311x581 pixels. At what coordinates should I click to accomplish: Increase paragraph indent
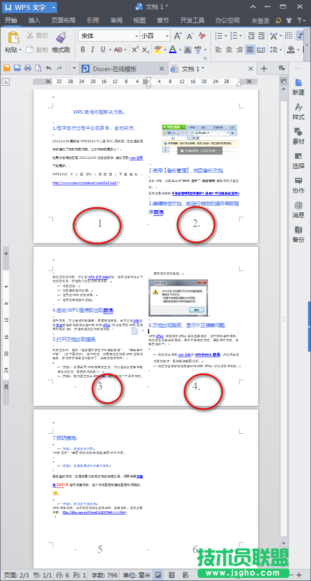click(x=262, y=36)
